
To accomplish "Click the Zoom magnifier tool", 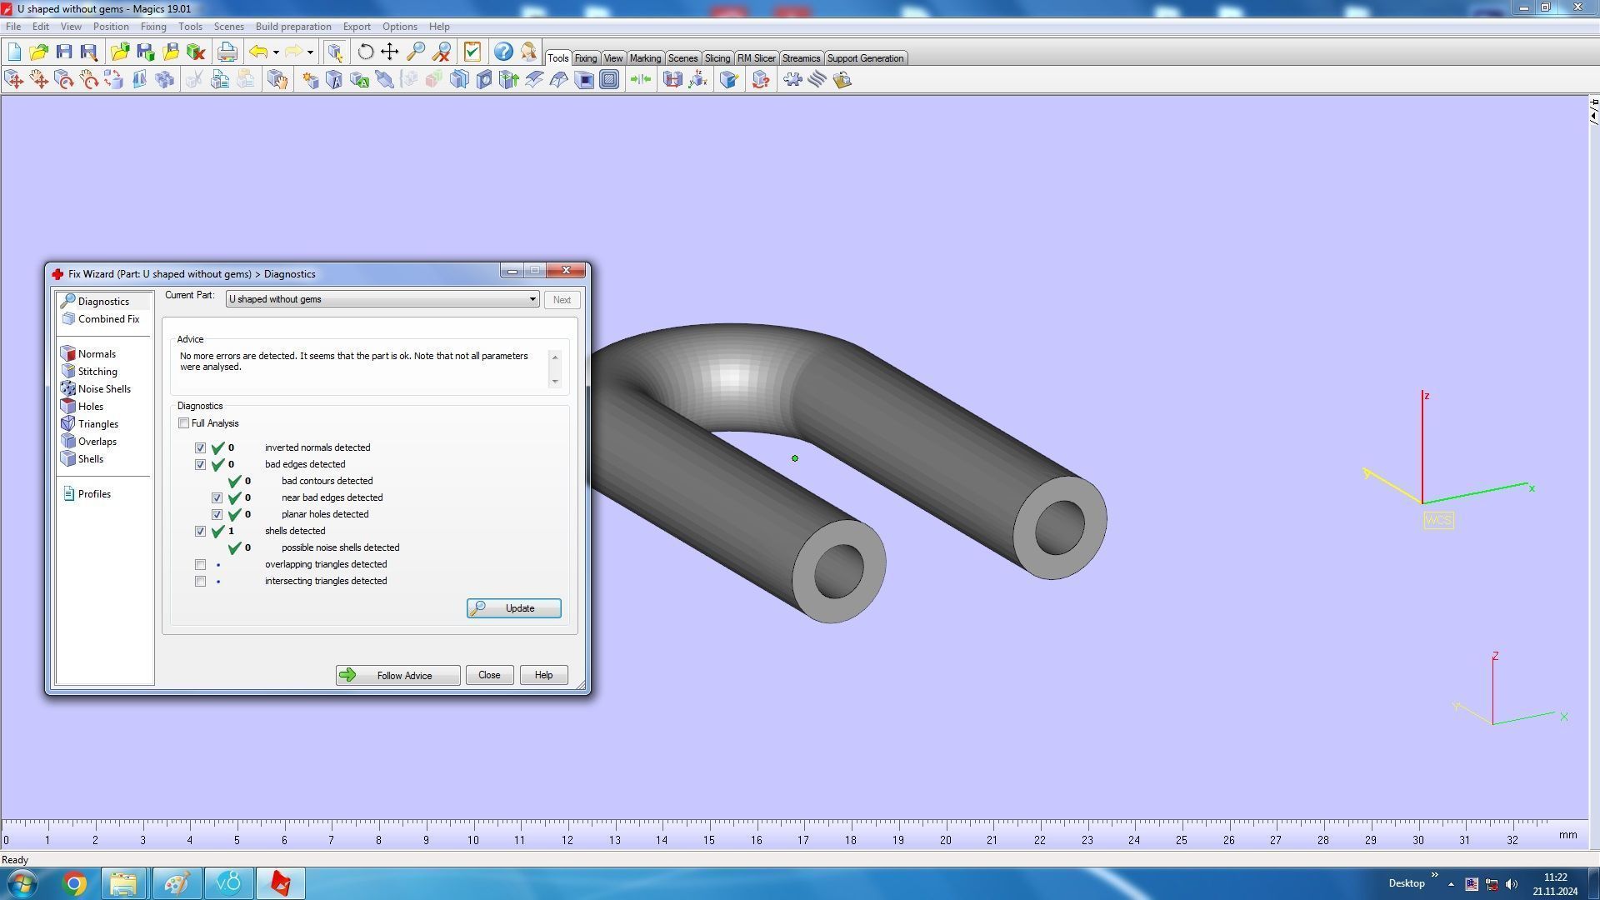I will click(x=415, y=52).
